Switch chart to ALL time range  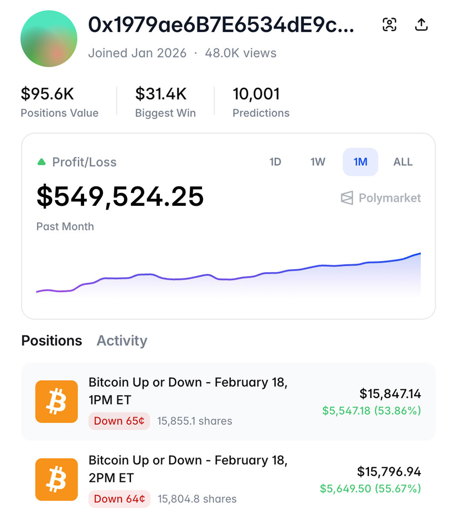pos(403,162)
